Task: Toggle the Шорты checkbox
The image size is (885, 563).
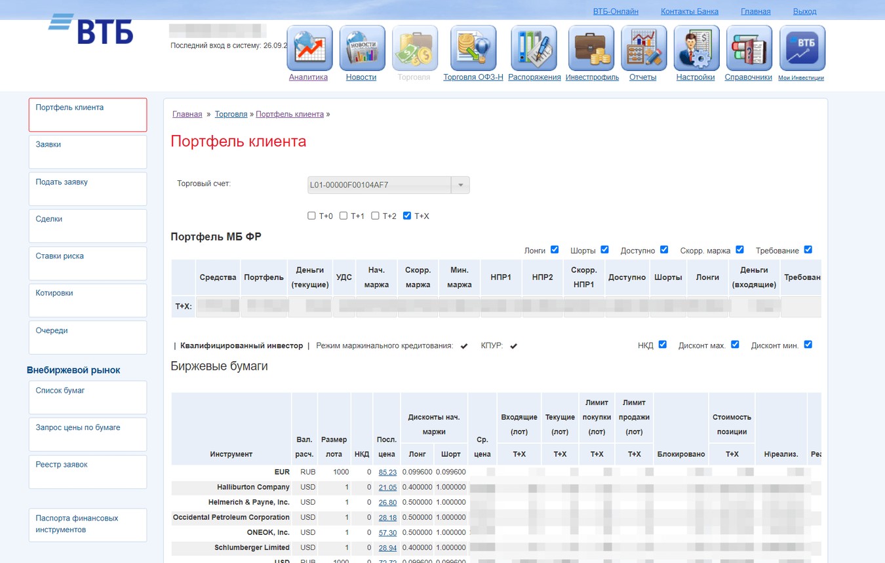Action: click(604, 250)
